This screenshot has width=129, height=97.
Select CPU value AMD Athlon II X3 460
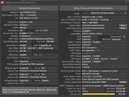pos(28,18)
